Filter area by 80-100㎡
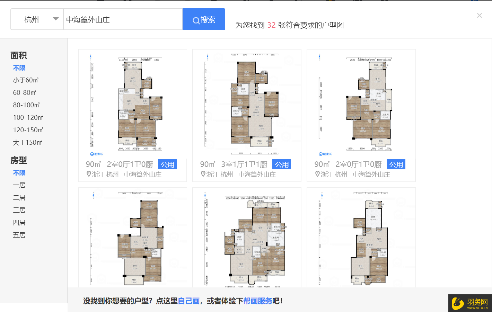This screenshot has height=312, width=492. [26, 105]
